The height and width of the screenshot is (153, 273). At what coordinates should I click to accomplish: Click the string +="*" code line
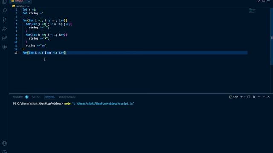(x=39, y=39)
